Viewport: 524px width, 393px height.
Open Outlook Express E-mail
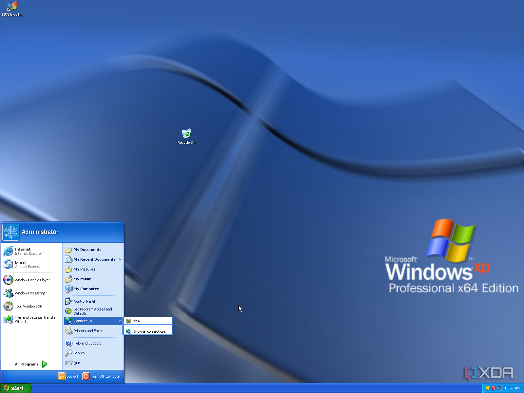[31, 264]
